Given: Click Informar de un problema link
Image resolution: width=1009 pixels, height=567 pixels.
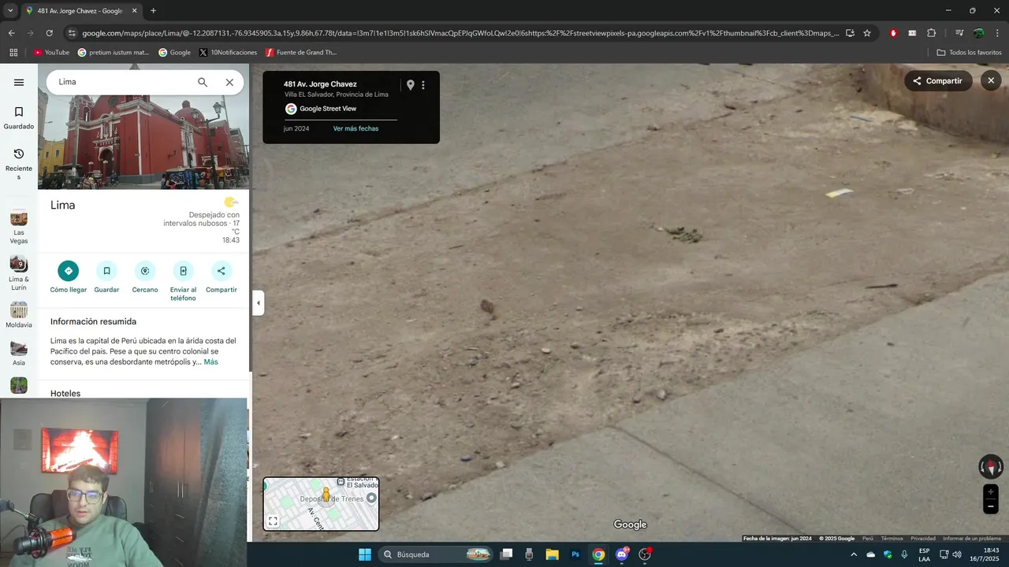Looking at the screenshot, I should click(972, 539).
